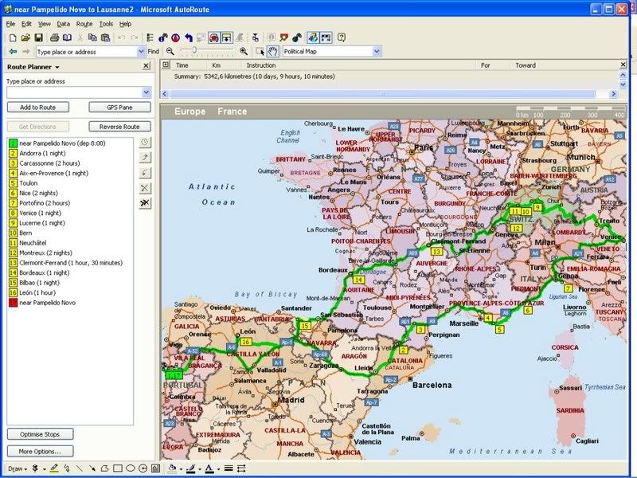
Task: Select the Carcassonne (2 hours) stop
Action: click(49, 163)
